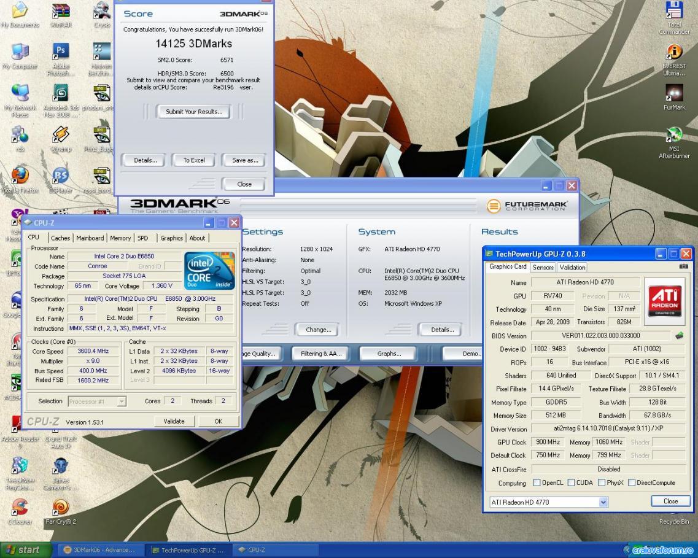
Task: Open the Sensors tab in GPU-Z
Action: coord(543,268)
